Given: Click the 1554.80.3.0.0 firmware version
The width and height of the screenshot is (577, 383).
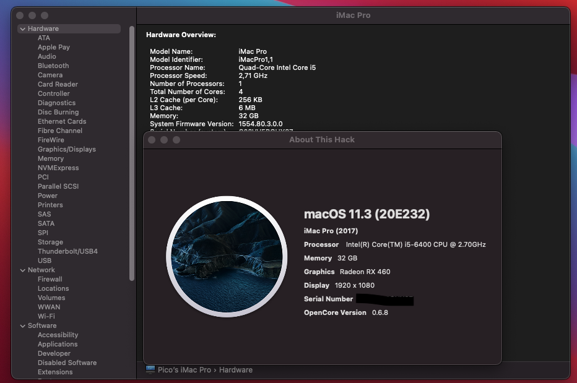Looking at the screenshot, I should pos(261,124).
